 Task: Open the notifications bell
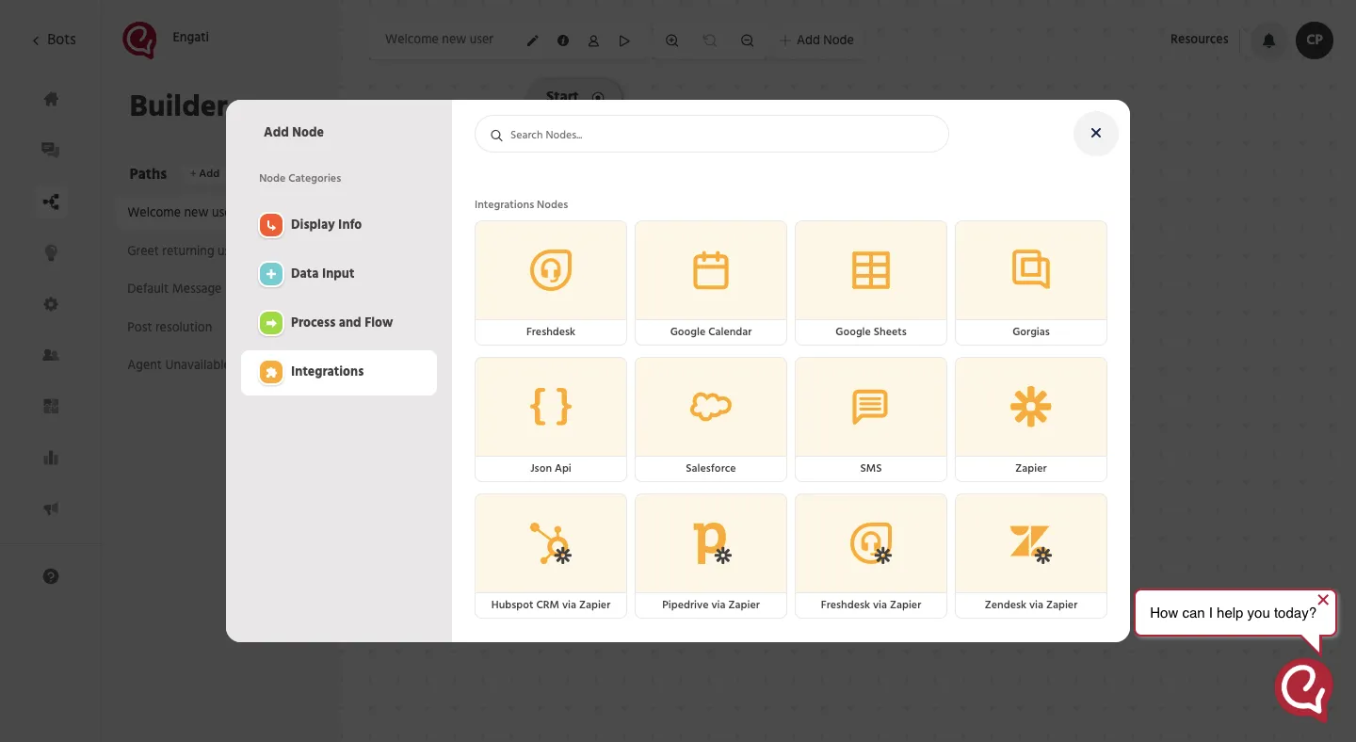coord(1269,40)
